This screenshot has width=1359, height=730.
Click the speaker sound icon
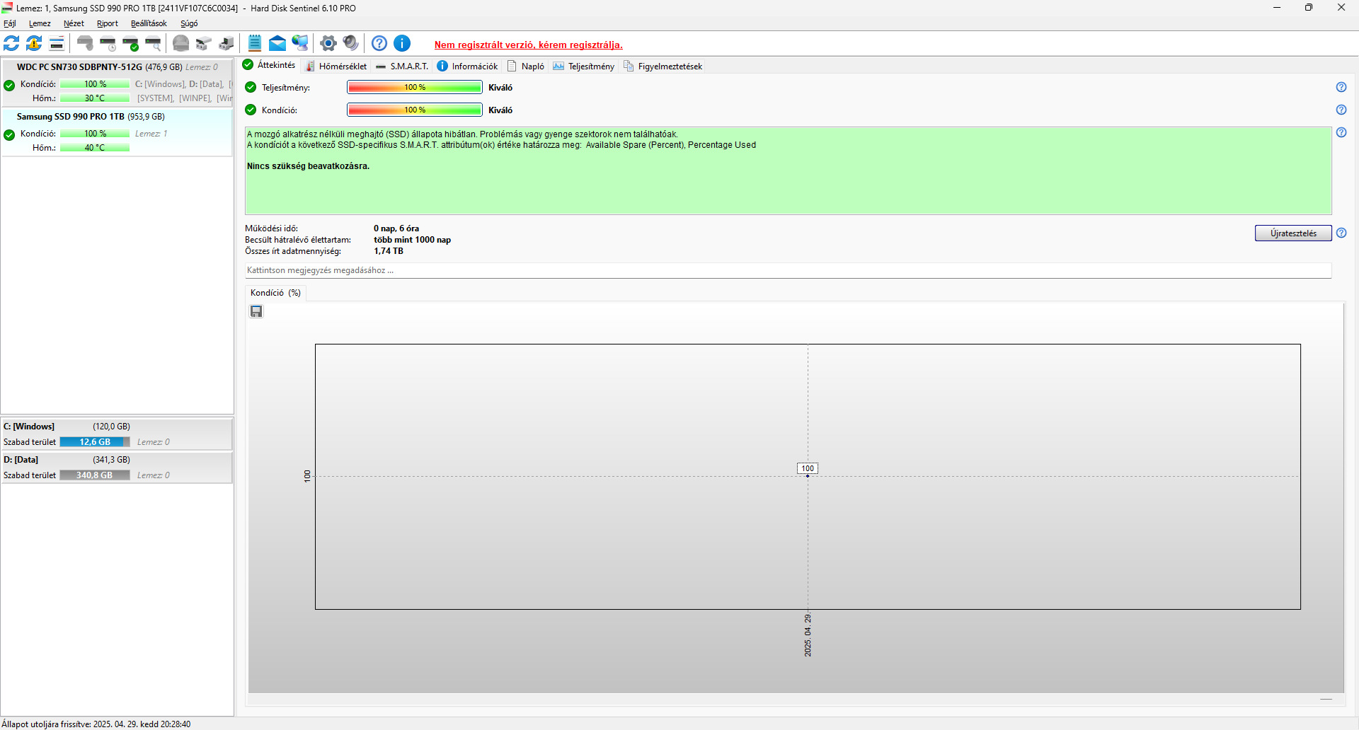point(351,43)
